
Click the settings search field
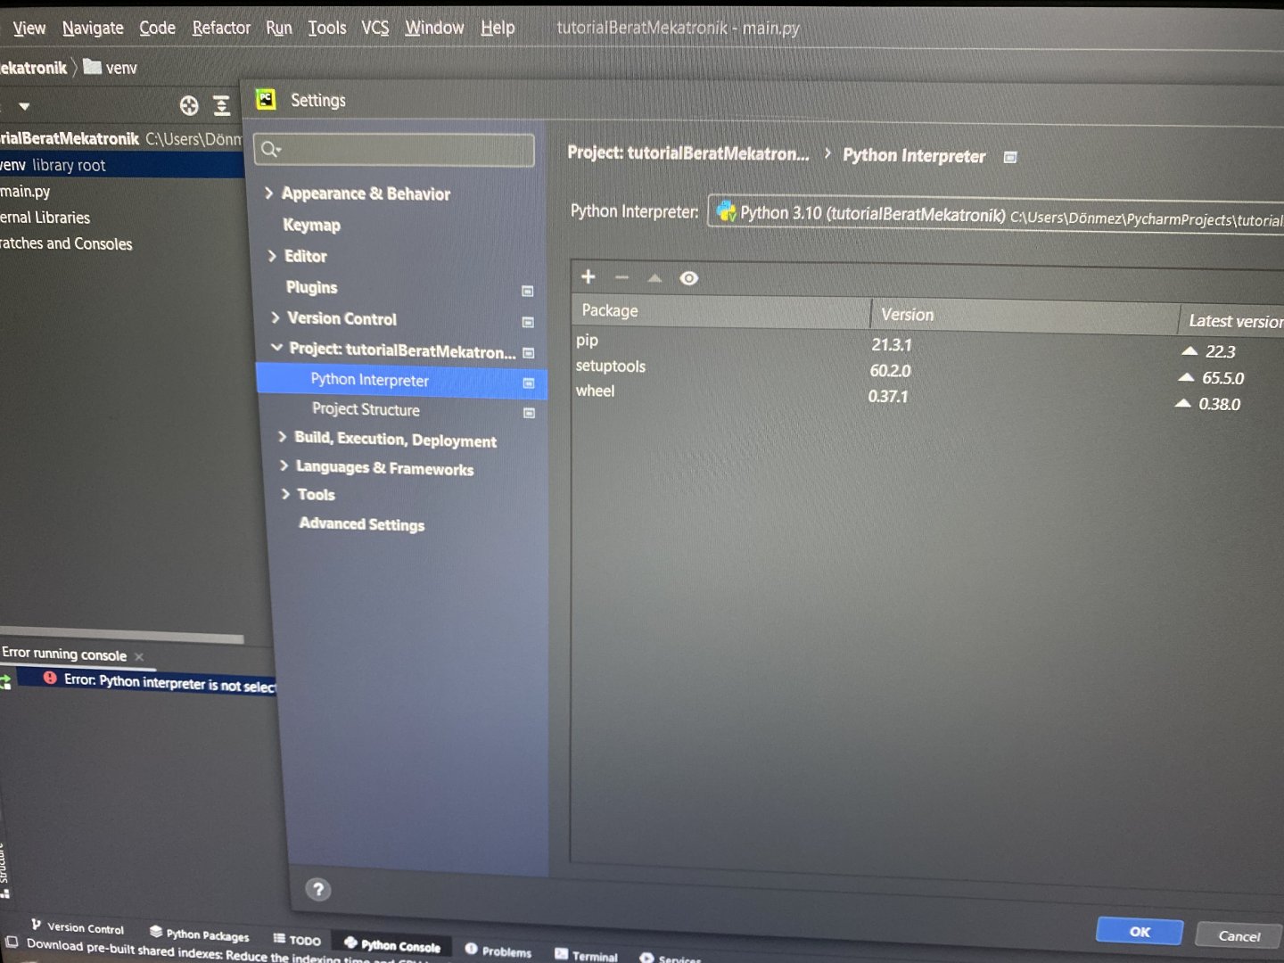coord(394,150)
